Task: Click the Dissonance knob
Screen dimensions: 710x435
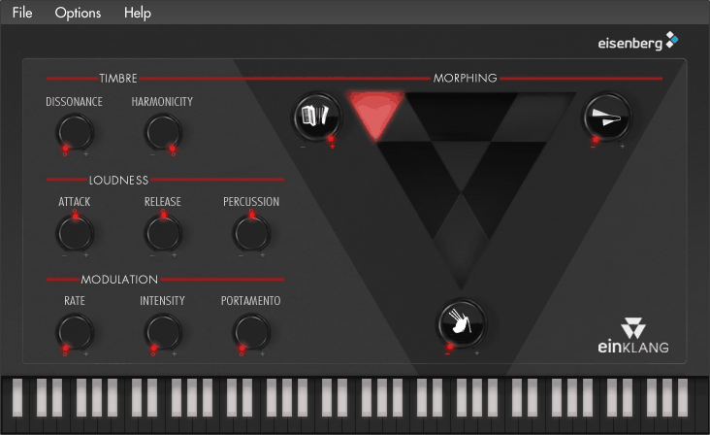Action: 75,132
